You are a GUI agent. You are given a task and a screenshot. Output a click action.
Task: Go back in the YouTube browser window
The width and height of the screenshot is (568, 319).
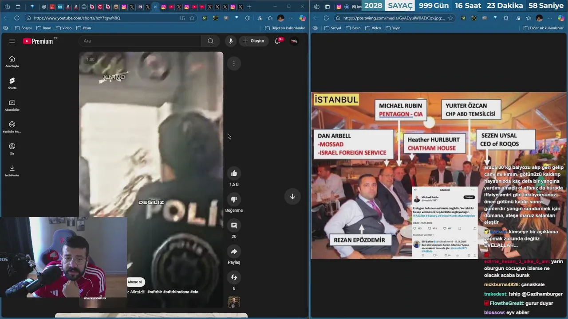(6, 18)
